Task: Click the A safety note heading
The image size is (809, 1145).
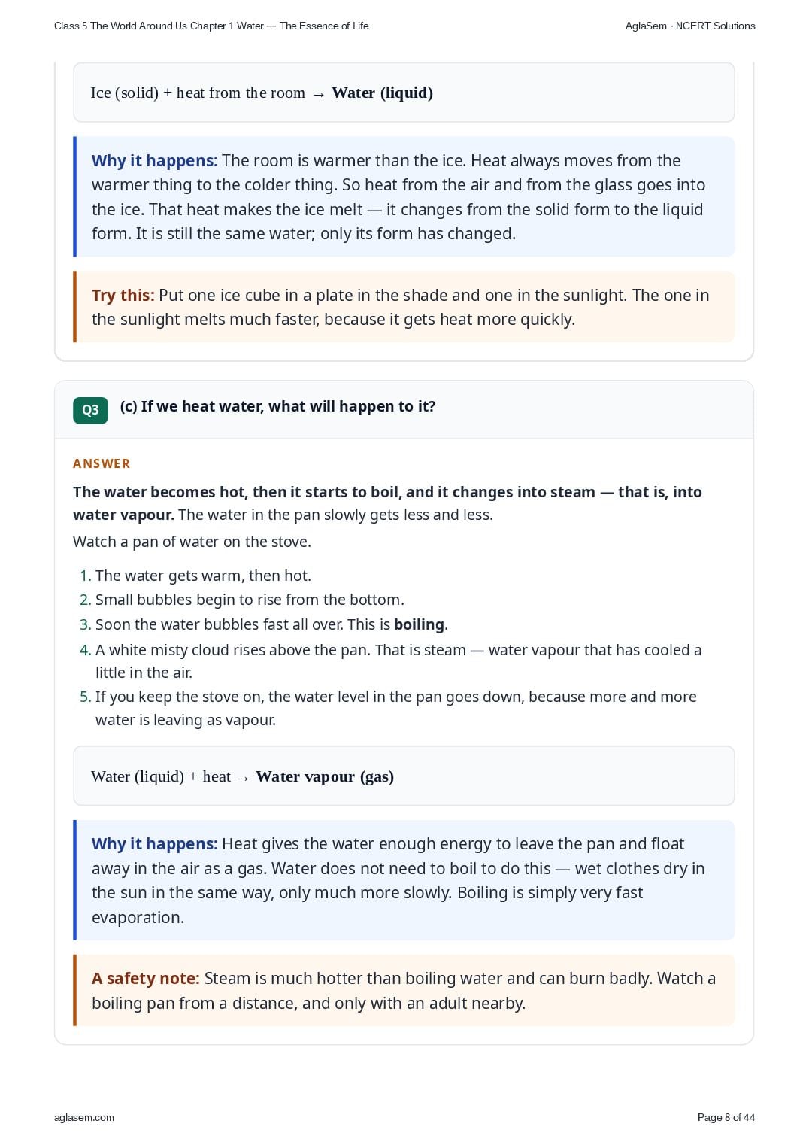Action: pos(145,978)
